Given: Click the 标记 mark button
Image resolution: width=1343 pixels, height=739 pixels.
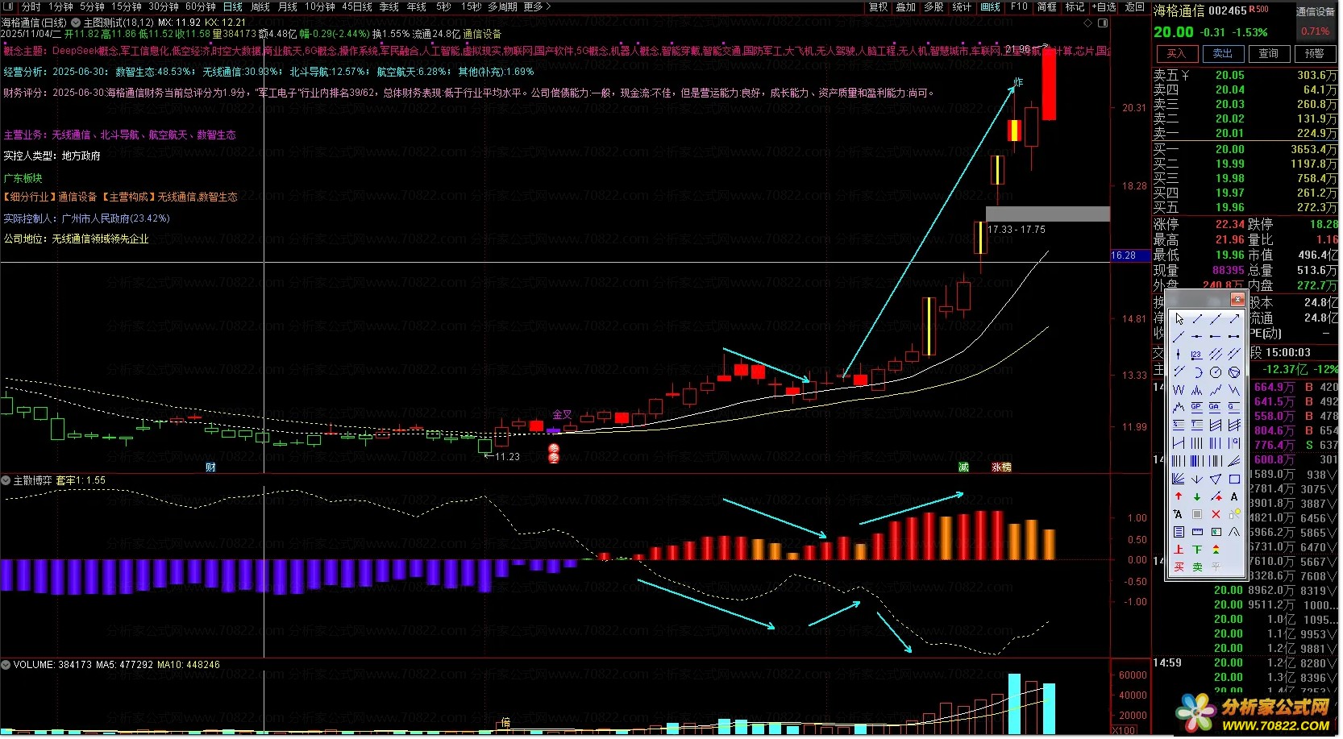Looking at the screenshot, I should point(1075,6).
